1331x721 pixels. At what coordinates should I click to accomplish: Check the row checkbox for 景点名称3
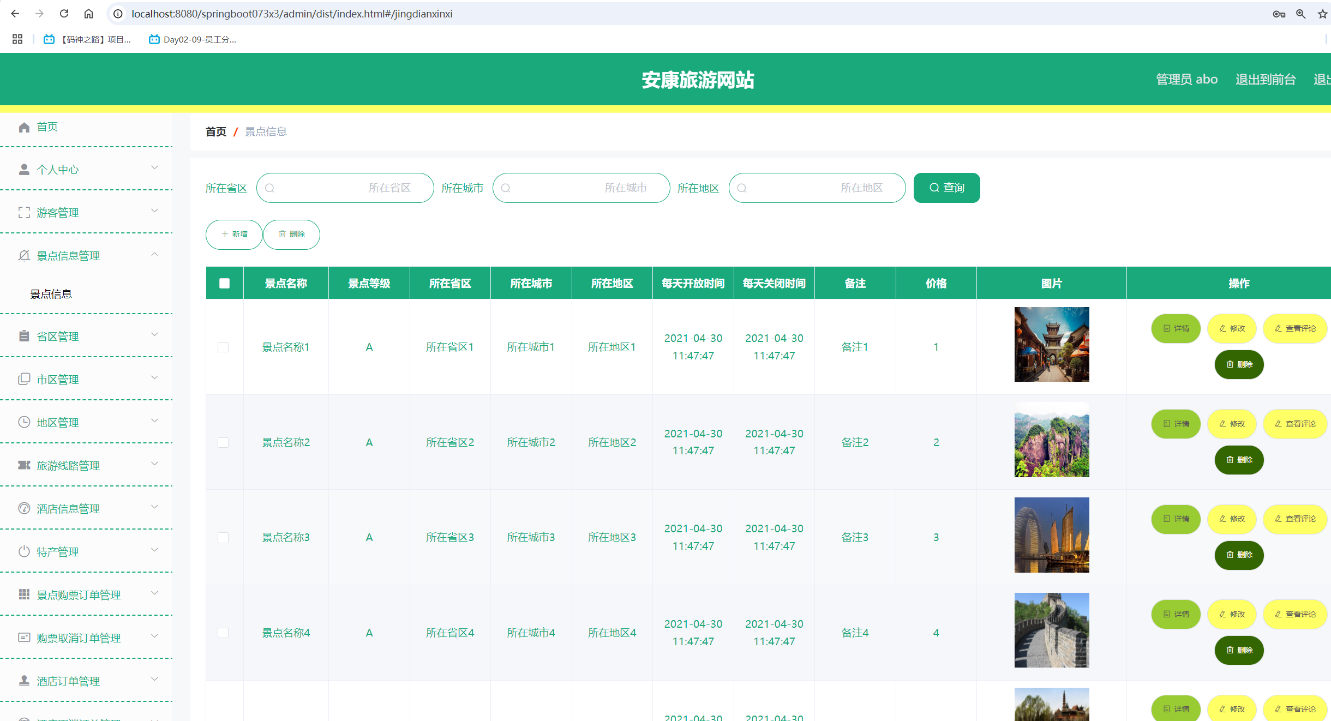point(224,537)
